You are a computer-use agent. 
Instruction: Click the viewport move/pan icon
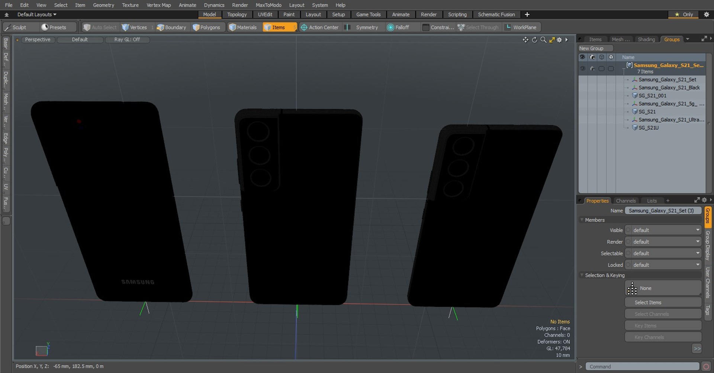tap(525, 40)
